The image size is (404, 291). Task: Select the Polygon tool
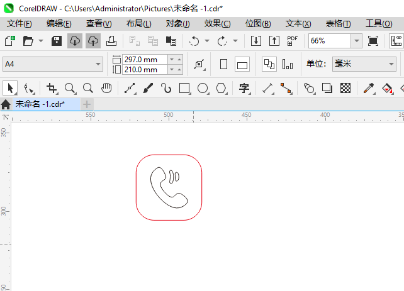tap(222, 88)
